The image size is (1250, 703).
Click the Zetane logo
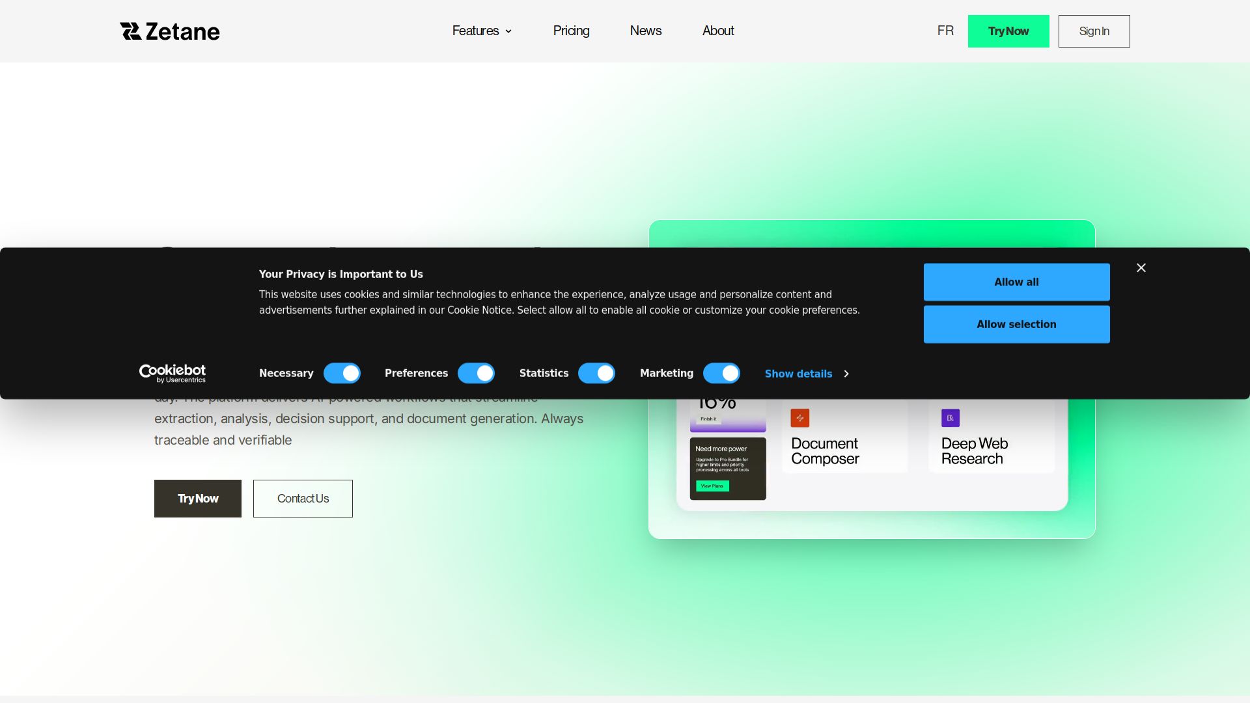(169, 31)
